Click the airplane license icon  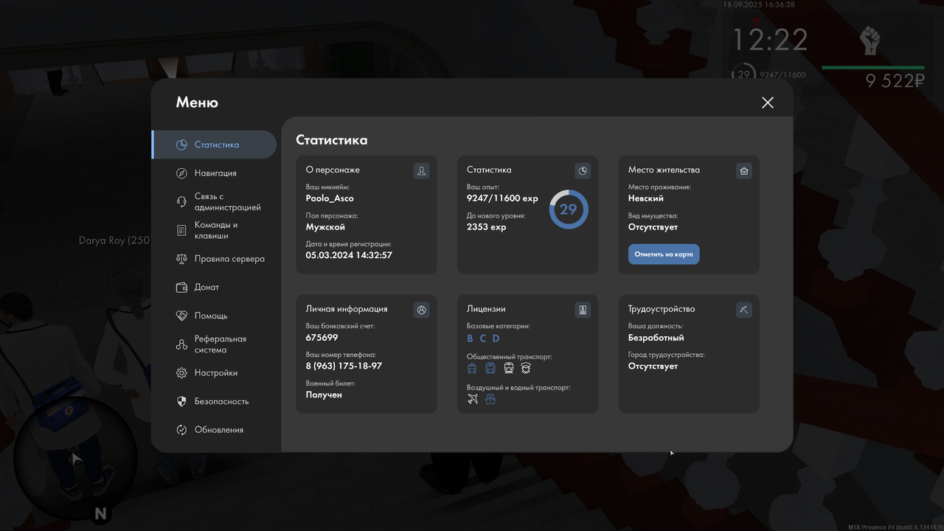click(473, 399)
